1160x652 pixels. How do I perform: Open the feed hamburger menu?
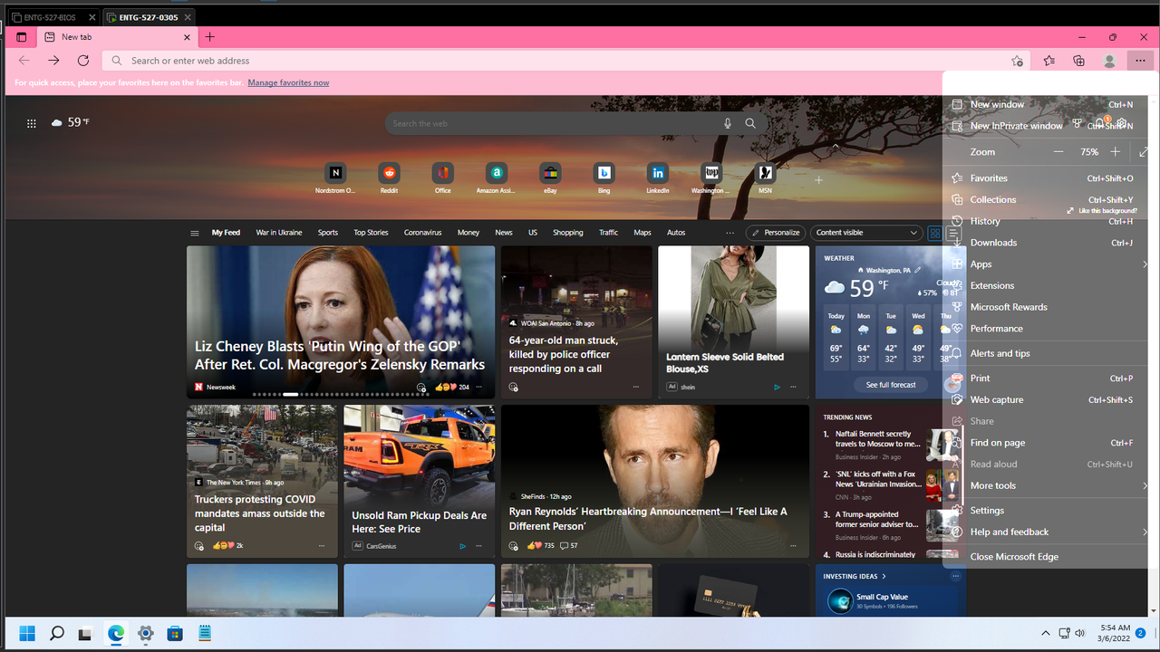click(194, 233)
